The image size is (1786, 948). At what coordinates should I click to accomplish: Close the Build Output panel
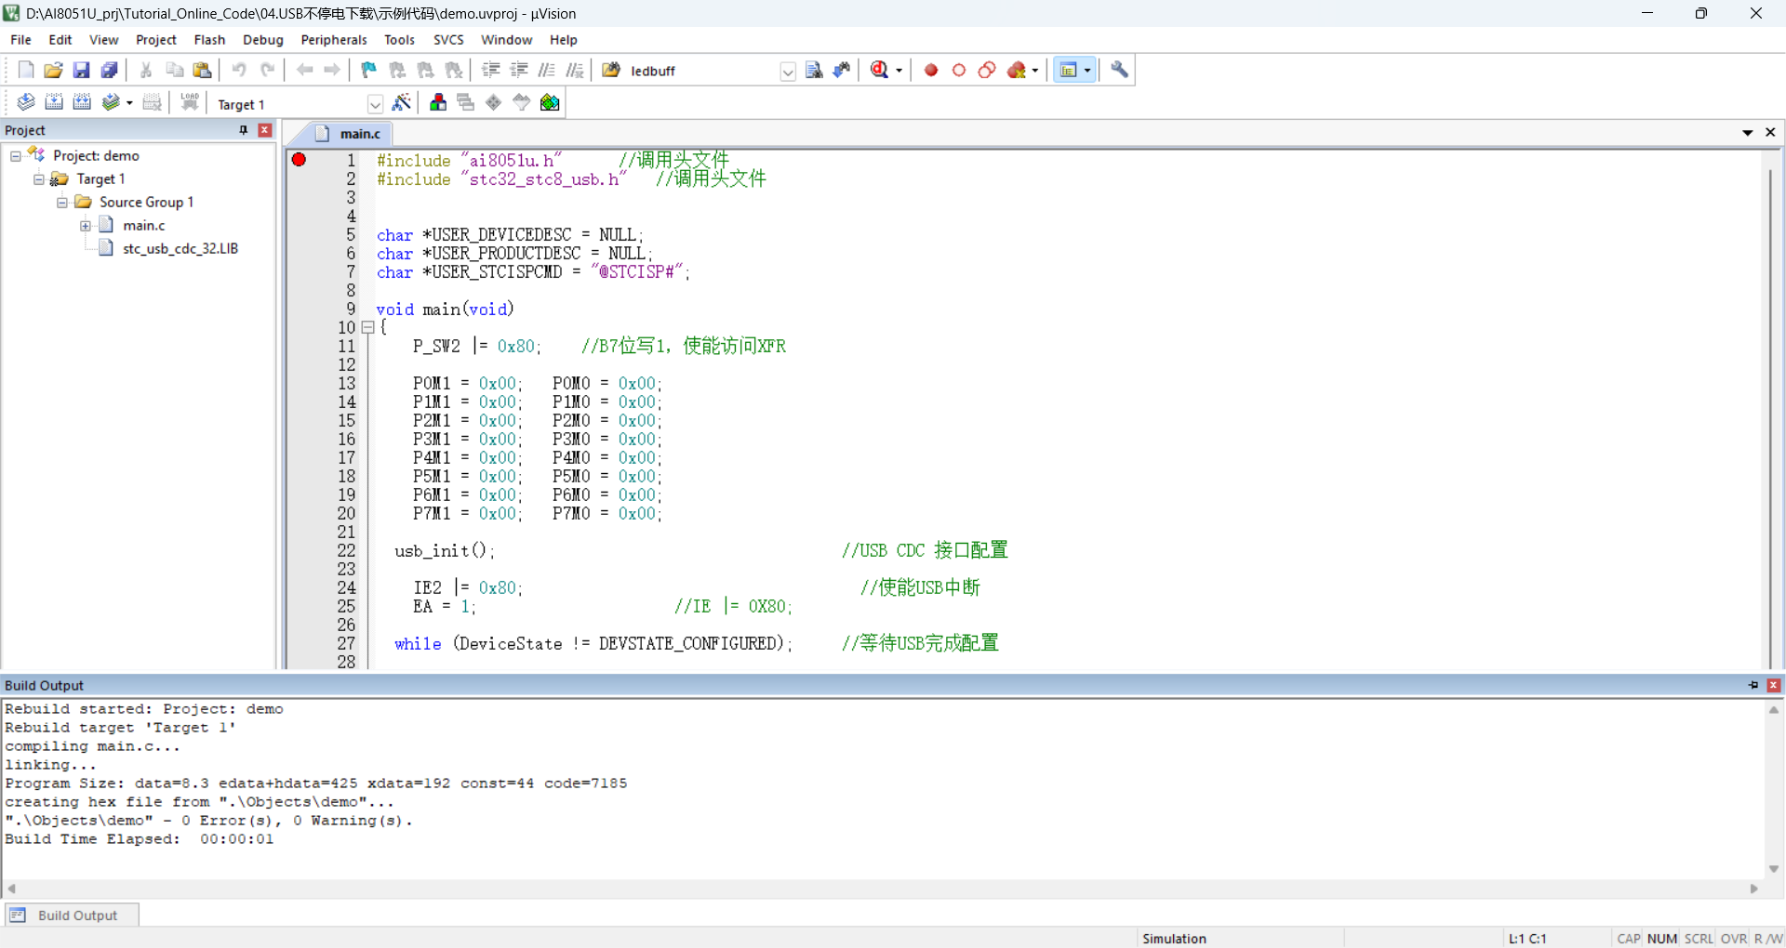[x=1774, y=685]
